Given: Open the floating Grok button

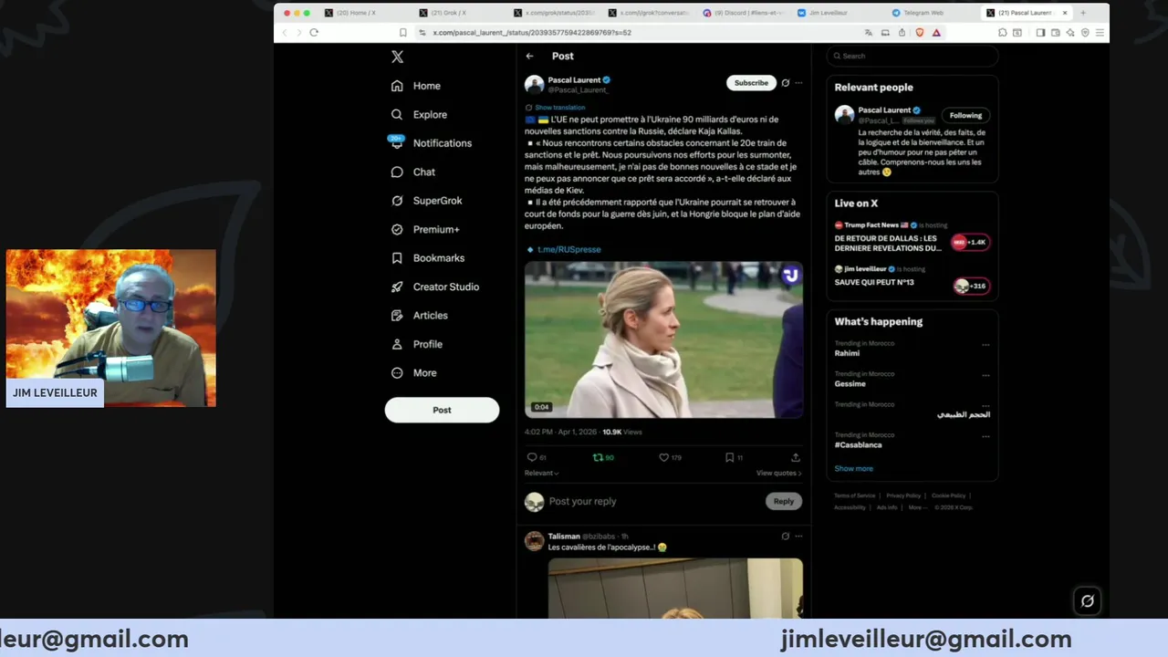Looking at the screenshot, I should [x=1088, y=600].
